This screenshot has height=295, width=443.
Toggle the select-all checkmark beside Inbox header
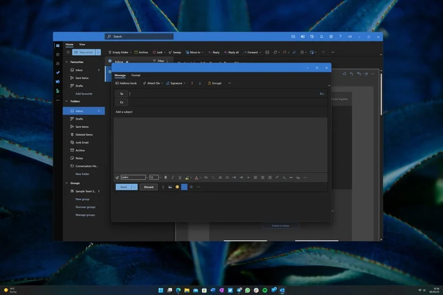[110, 61]
